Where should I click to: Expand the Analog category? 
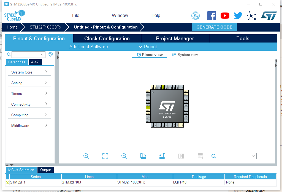(x=30, y=83)
